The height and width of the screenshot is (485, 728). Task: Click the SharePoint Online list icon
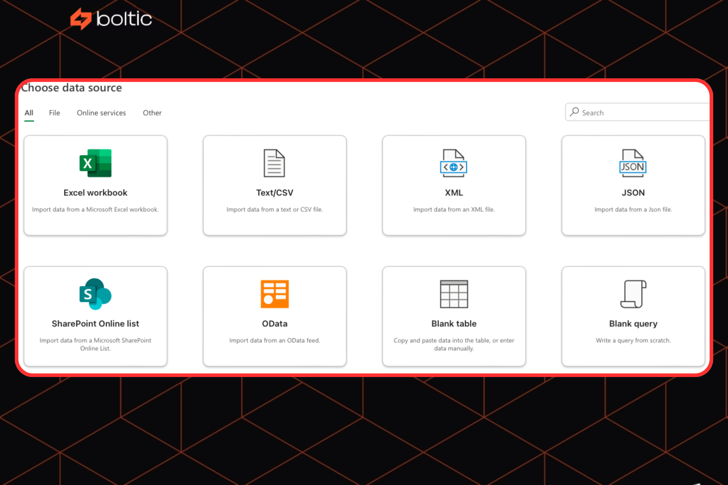(95, 294)
